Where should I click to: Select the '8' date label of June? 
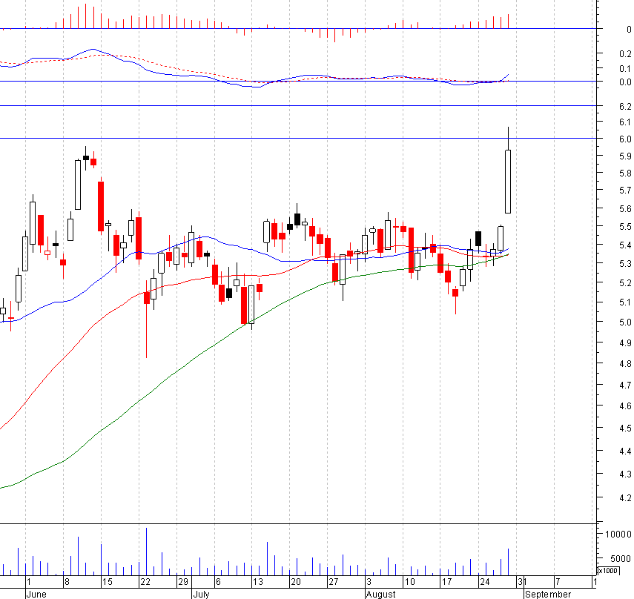click(67, 582)
